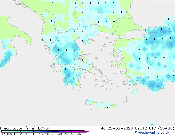Click the '(00+36)' forecast offset text
175x135 pixels.
pyautogui.click(x=166, y=128)
